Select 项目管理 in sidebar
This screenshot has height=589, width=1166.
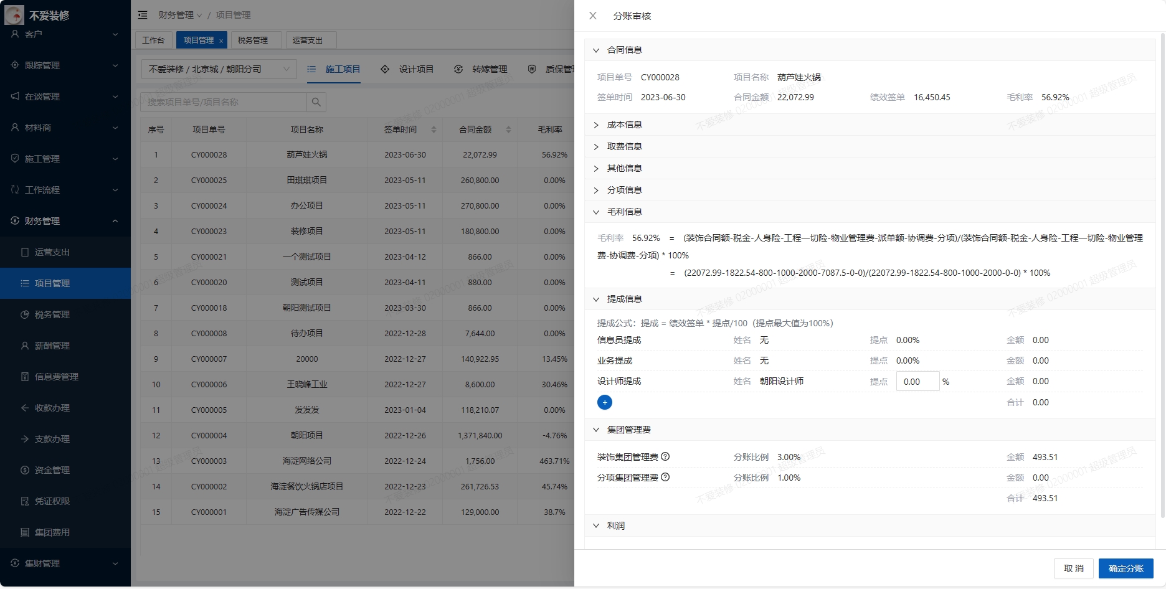[x=65, y=283]
